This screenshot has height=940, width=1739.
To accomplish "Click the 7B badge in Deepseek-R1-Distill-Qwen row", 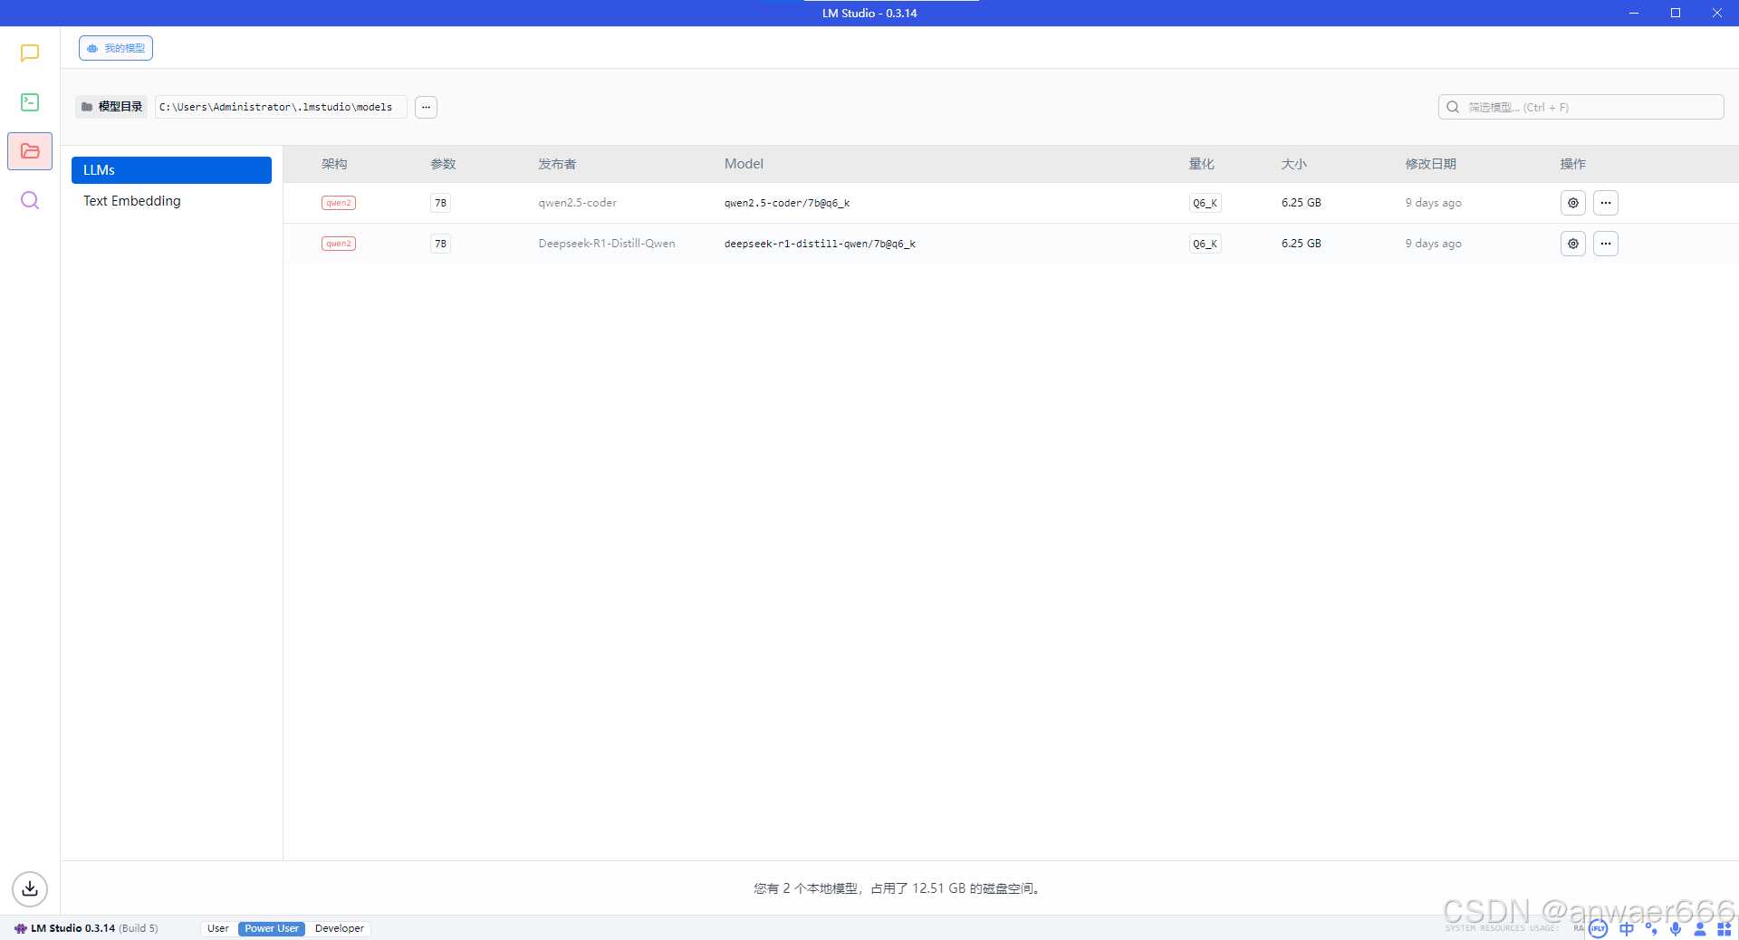I will coord(440,244).
